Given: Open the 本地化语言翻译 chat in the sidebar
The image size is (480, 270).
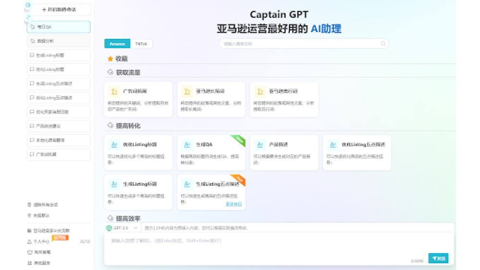Looking at the screenshot, I should [x=59, y=140].
